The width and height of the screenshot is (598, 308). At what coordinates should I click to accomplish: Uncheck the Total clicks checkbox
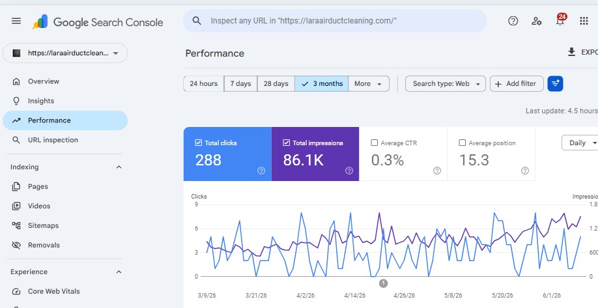pyautogui.click(x=198, y=143)
